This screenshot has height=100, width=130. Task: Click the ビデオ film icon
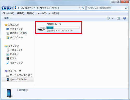[x=8, y=58]
